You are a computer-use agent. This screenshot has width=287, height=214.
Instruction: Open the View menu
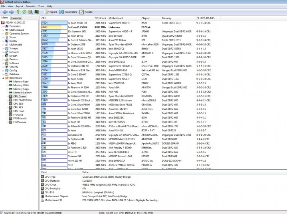pyautogui.click(x=10, y=6)
